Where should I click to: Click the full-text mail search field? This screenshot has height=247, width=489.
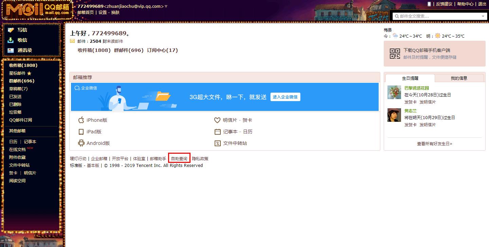[x=440, y=16]
